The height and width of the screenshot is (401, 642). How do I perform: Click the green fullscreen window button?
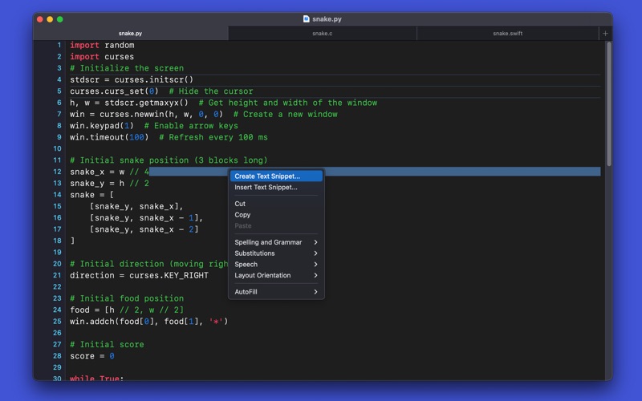(60, 18)
